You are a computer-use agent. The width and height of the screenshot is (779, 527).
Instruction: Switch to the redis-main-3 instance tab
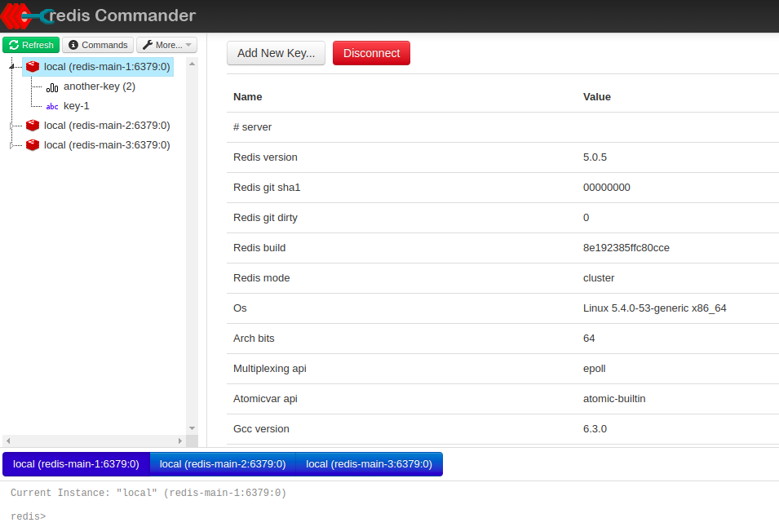369,463
